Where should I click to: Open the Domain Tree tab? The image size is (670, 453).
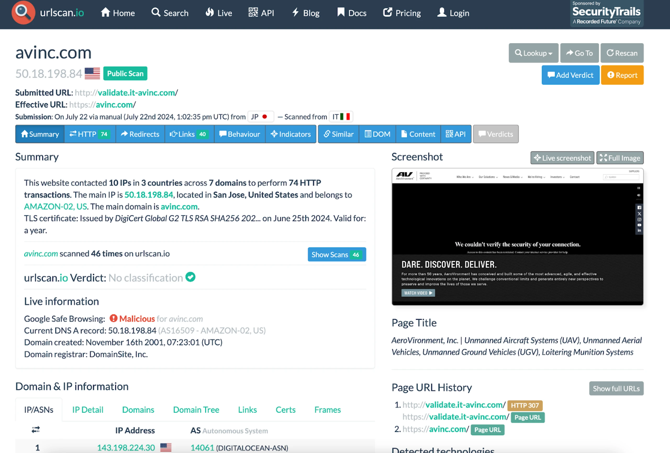pyautogui.click(x=196, y=410)
